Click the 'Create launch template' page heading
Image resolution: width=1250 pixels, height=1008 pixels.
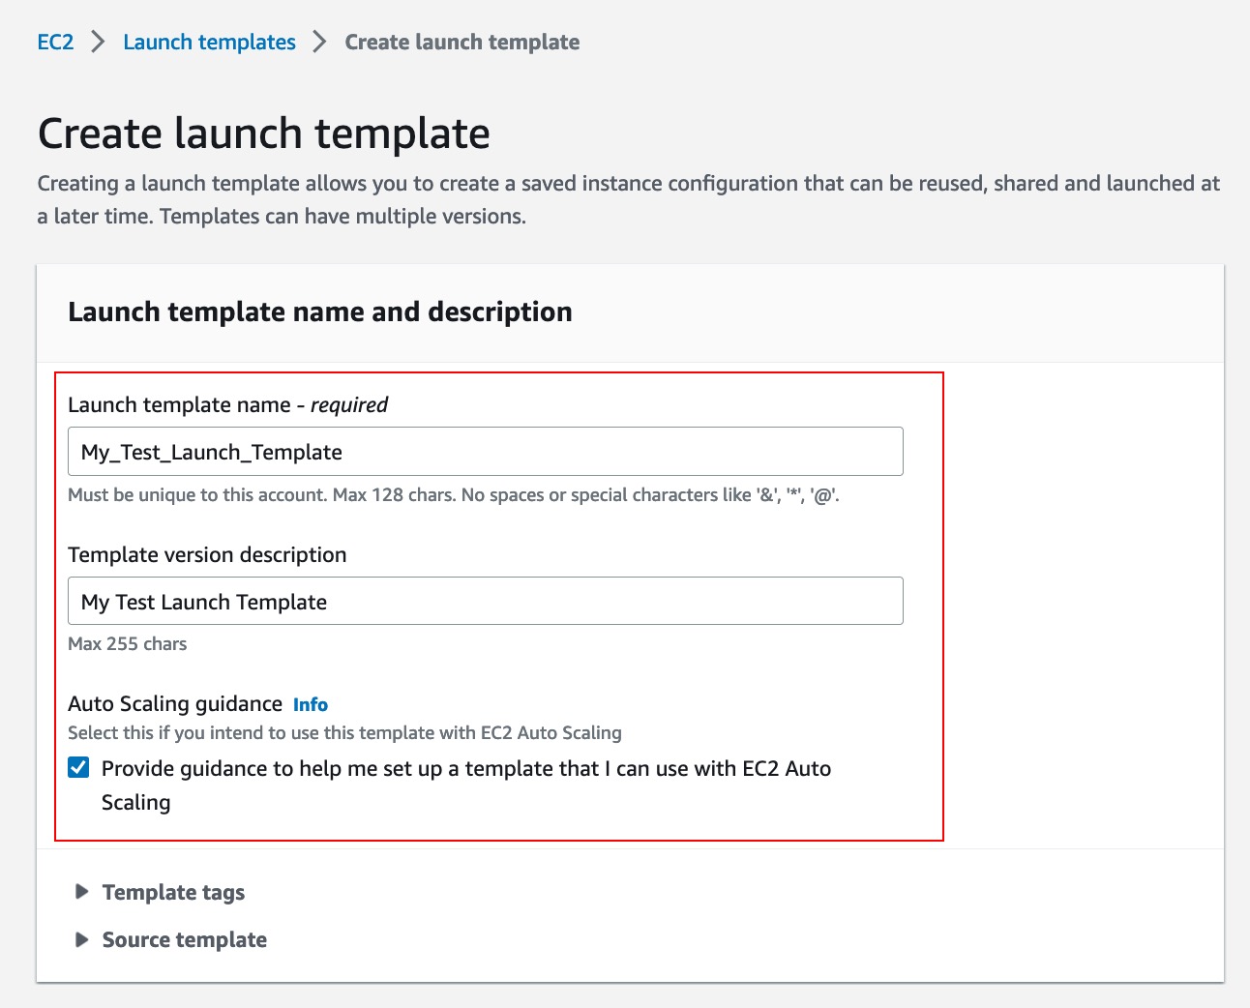263,133
